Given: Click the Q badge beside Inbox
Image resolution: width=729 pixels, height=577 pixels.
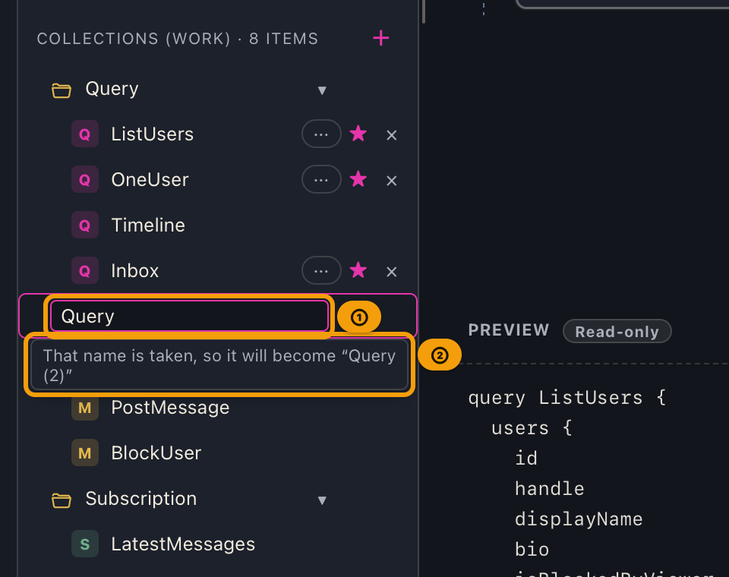Looking at the screenshot, I should (84, 270).
